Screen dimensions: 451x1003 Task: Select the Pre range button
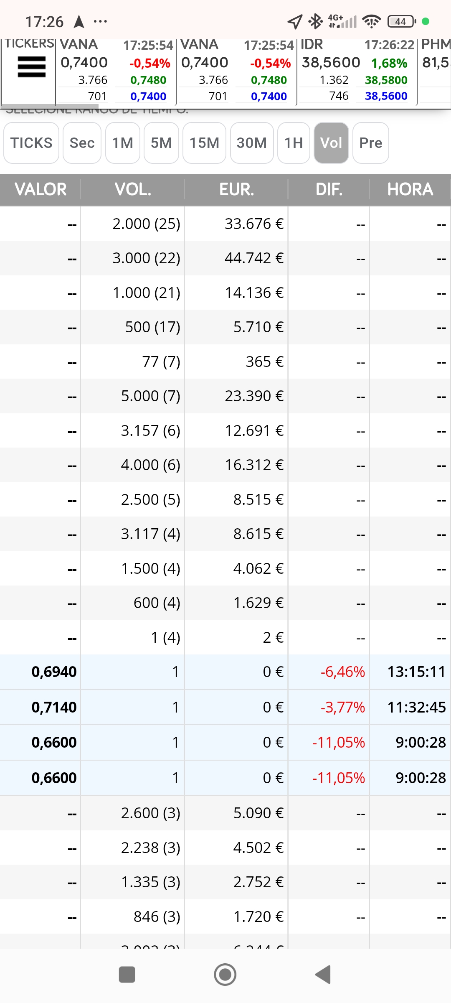point(370,143)
